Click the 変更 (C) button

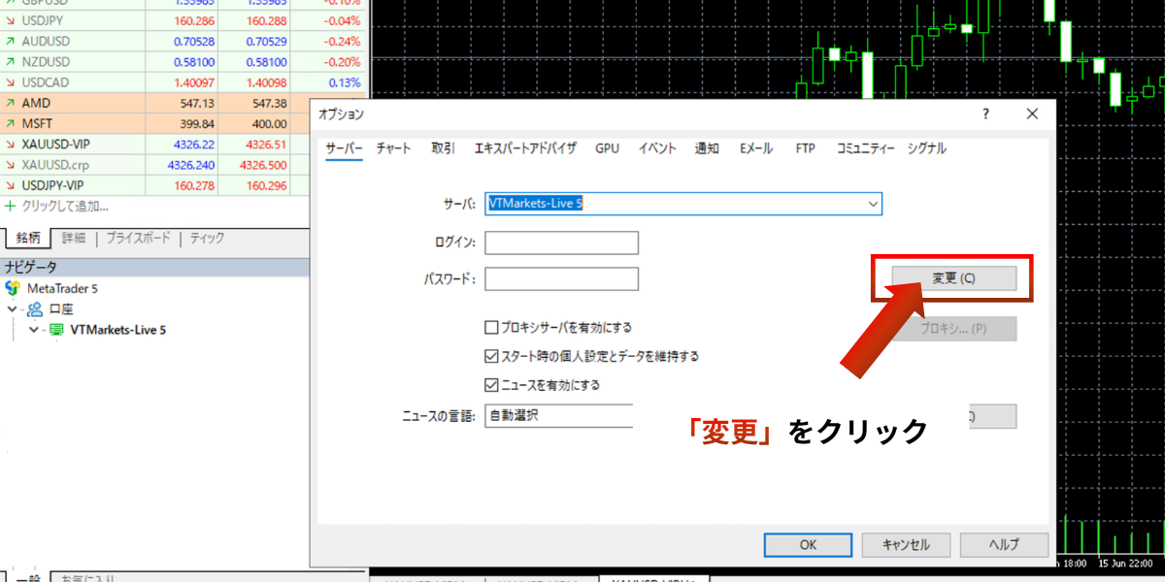953,278
